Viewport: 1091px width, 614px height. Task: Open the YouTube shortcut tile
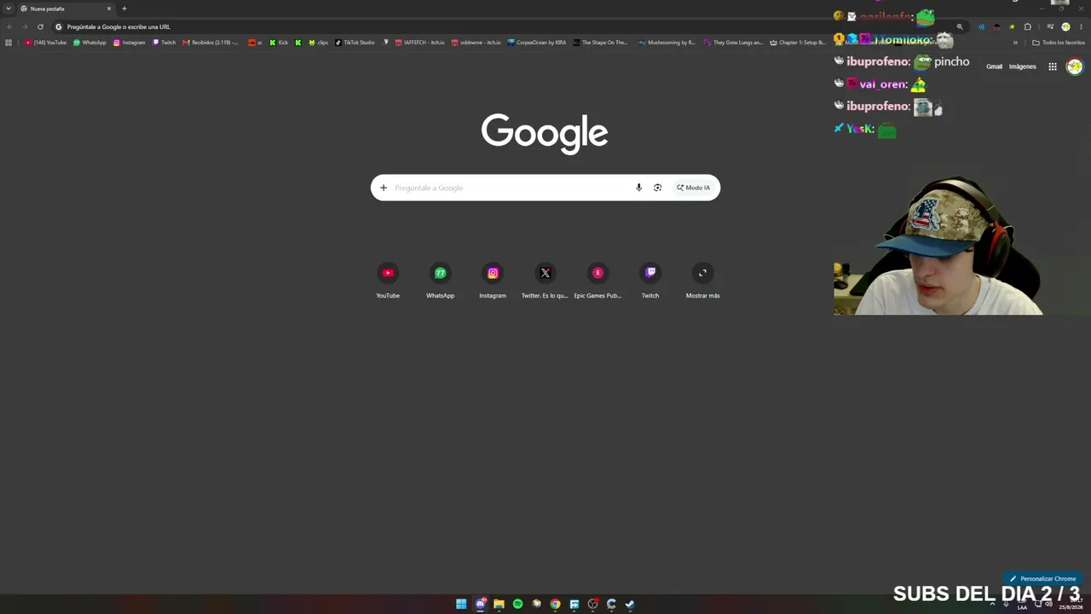388,280
